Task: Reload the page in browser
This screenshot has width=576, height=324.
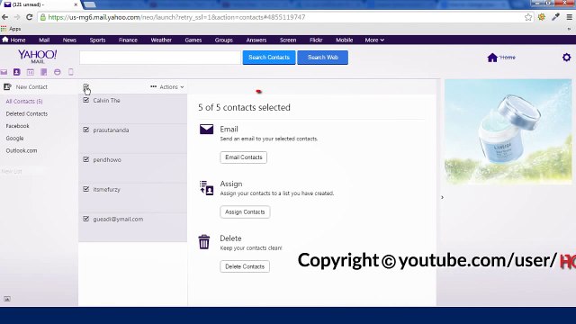Action: tap(30, 17)
